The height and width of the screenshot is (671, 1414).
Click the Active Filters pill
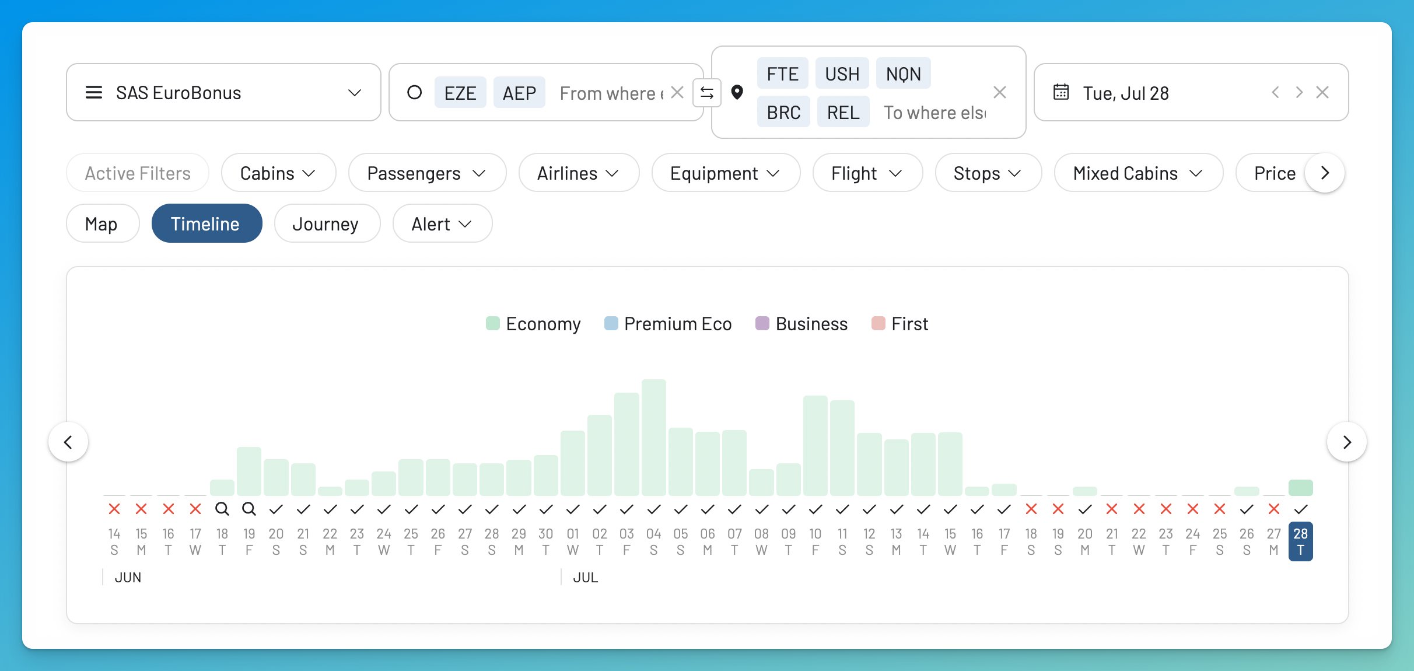tap(138, 173)
